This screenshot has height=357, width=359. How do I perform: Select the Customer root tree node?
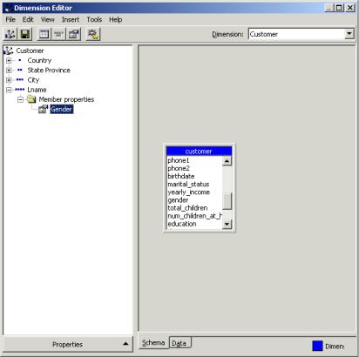[x=30, y=51]
